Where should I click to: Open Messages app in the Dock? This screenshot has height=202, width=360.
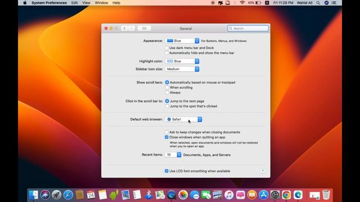(195, 195)
